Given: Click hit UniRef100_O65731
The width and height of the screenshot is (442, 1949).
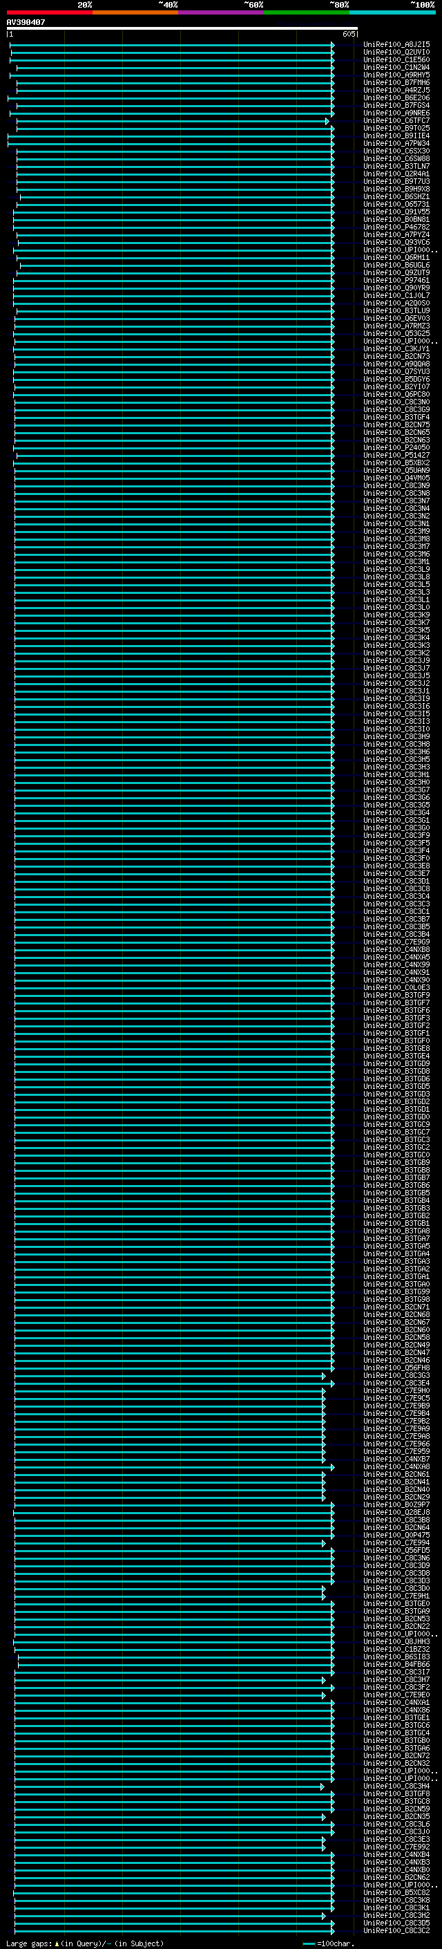Looking at the screenshot, I should (396, 204).
